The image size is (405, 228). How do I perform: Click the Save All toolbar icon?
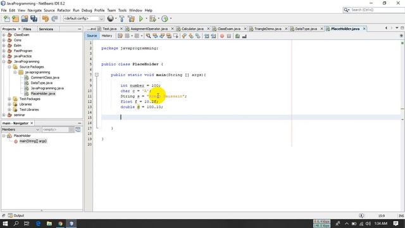[x=34, y=18]
